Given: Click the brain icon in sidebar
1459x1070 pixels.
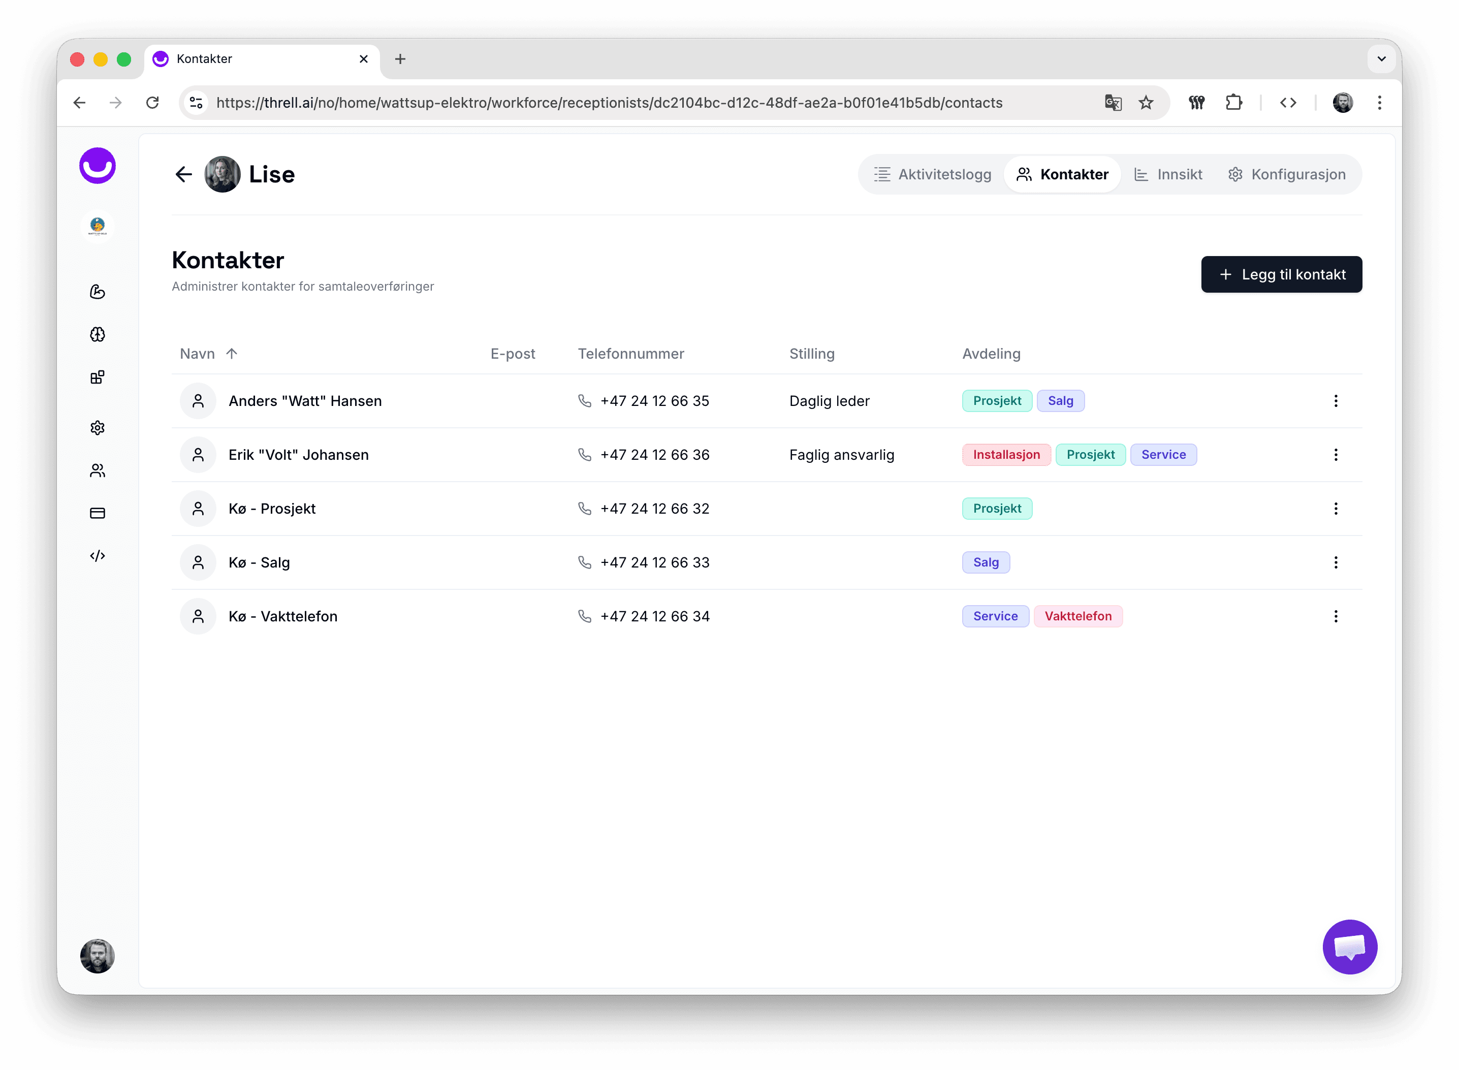Looking at the screenshot, I should coord(97,334).
